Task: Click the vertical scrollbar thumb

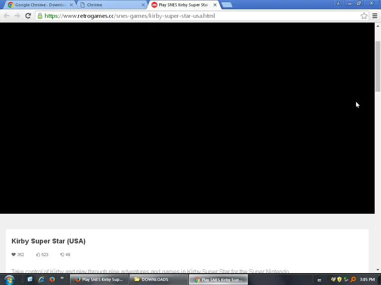Action: click(378, 66)
